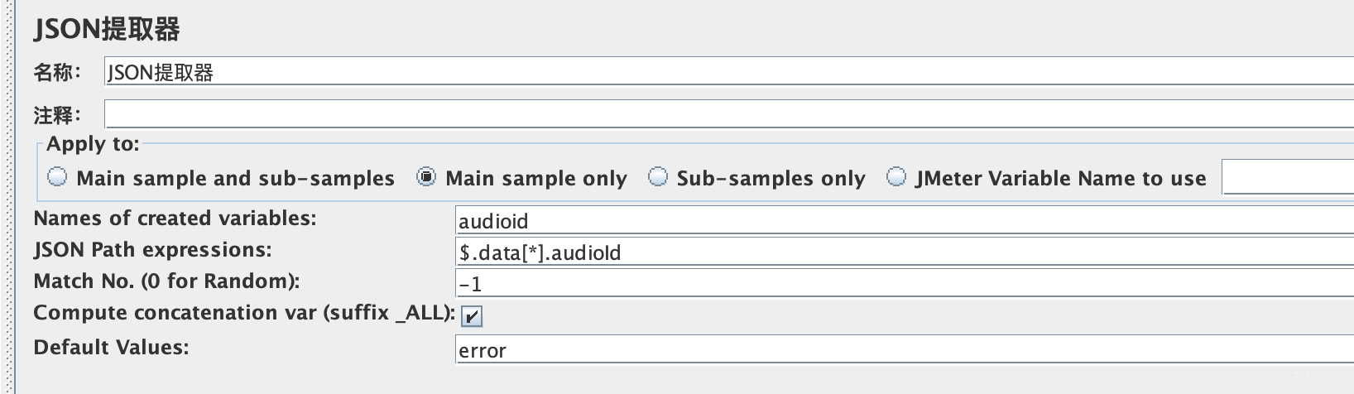Viewport: 1354px width, 394px height.
Task: Edit the JSON Path field "$.data[*].audioId"
Action: tap(902, 252)
